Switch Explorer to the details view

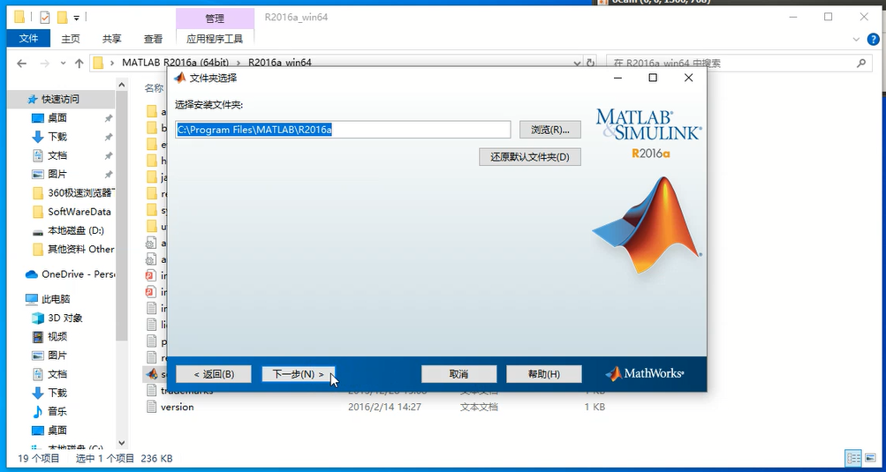pos(853,458)
